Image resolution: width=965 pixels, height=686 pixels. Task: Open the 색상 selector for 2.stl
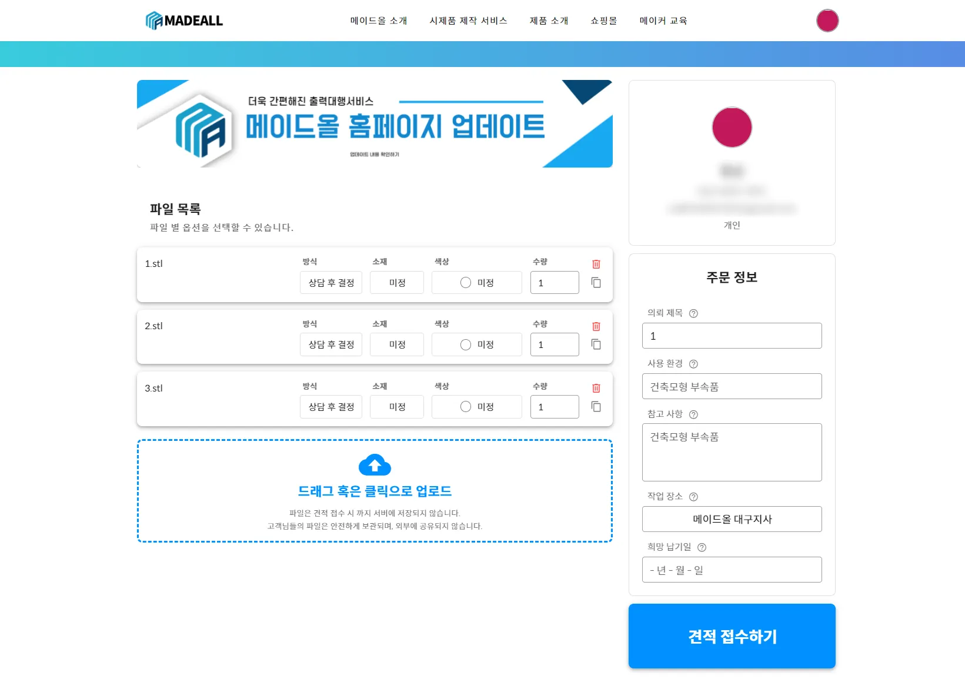(477, 344)
